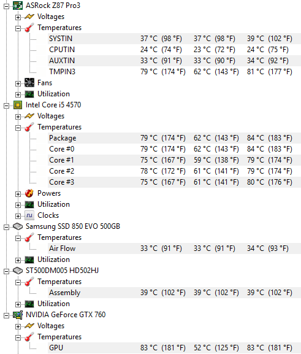Viewport: 301px width, 354px height.
Task: Click the NVIDIA GeForce GTX 760 card icon
Action: [x=18, y=315]
